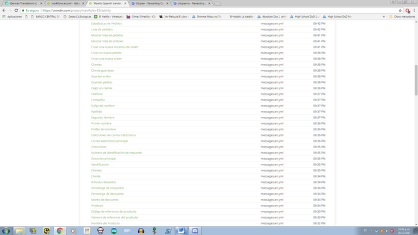
Task: Open the red extension icon beside address bar
Action: 408,10
